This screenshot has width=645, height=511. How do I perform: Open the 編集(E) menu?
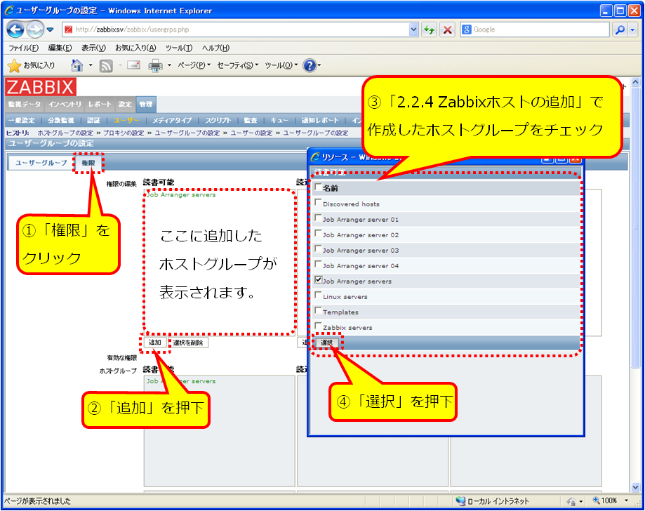click(x=60, y=48)
